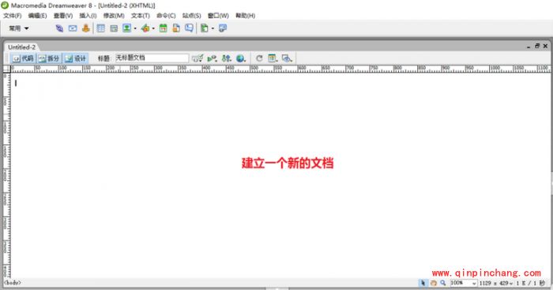Image resolution: width=553 pixels, height=290 pixels.
Task: Click the validate markup icon
Action: [x=212, y=58]
